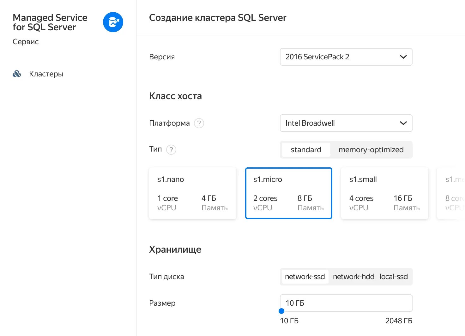Viewport: 465px width, 336px height.
Task: Click the Создание кластера SQL Server page title
Action: click(218, 18)
